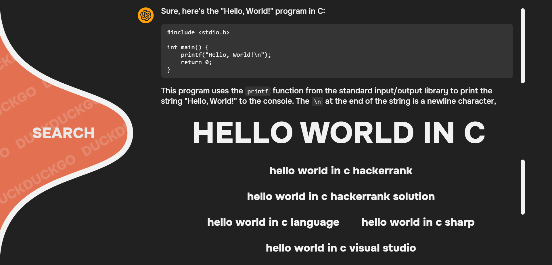Image resolution: width=552 pixels, height=265 pixels.
Task: Click the 'return 0;' code line
Action: [x=196, y=62]
